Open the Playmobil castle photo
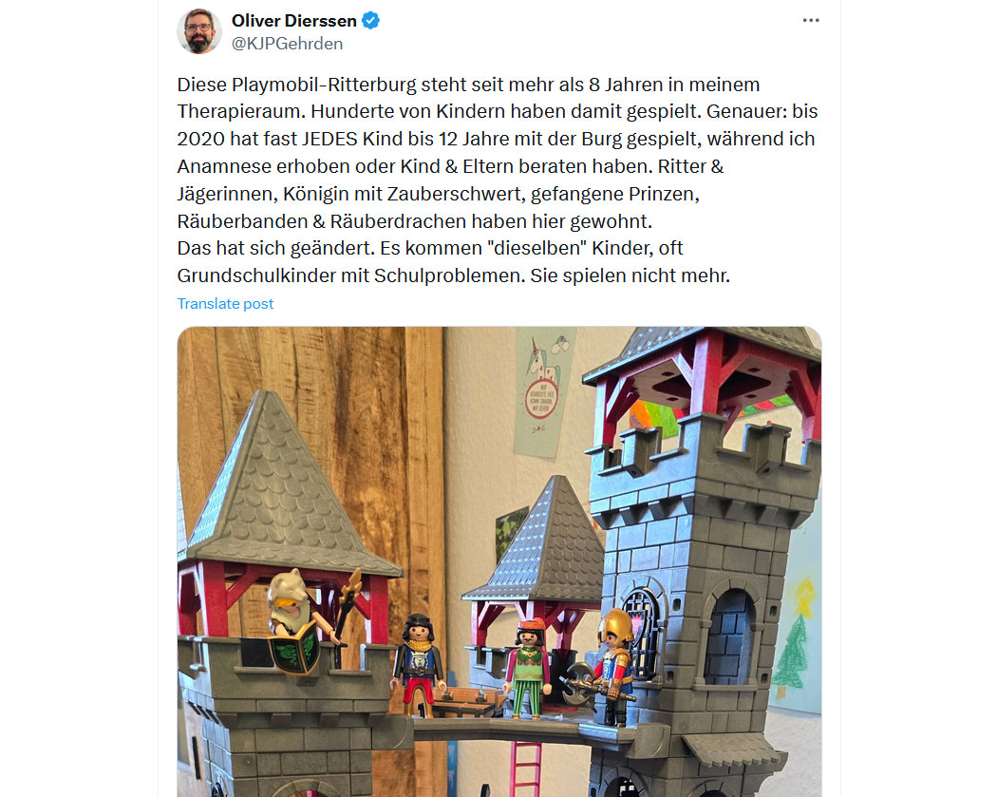This screenshot has height=797, width=997. coord(499,561)
